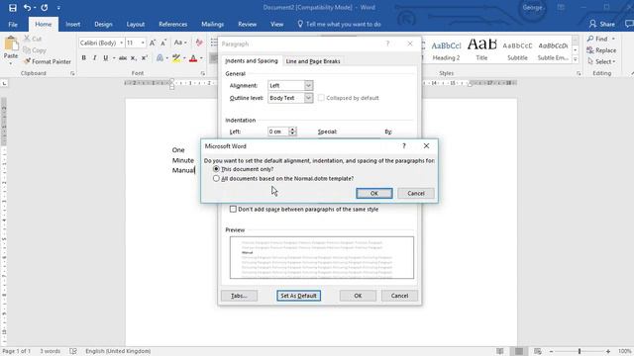Click OK in Microsoft Word prompt
This screenshot has width=634, height=356.
pyautogui.click(x=374, y=194)
